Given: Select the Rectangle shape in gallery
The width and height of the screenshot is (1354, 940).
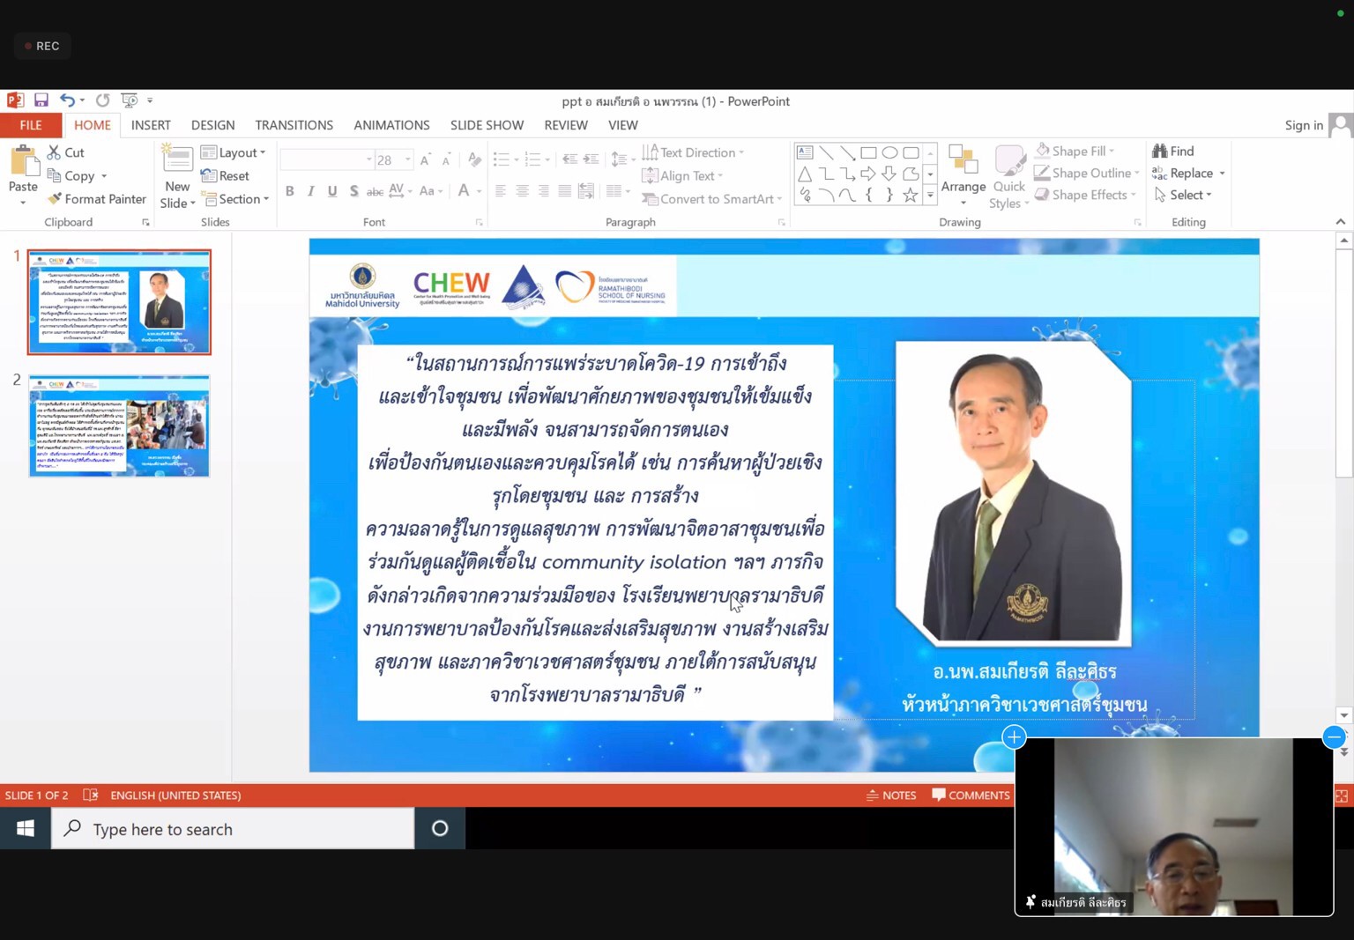Looking at the screenshot, I should coord(868,152).
